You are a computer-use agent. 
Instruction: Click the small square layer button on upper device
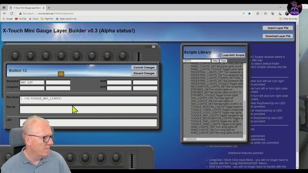pyautogui.click(x=154, y=47)
